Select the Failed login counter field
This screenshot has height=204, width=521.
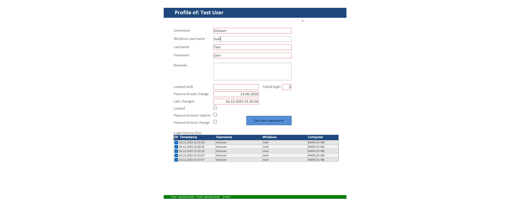[287, 87]
